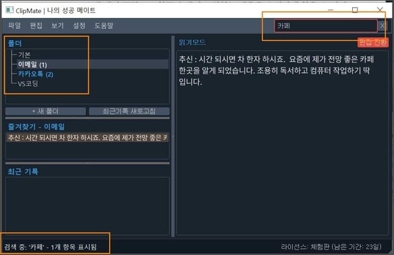Click the 즐겨찾기 - 이메일 heading
The width and height of the screenshot is (394, 255).
tap(36, 126)
